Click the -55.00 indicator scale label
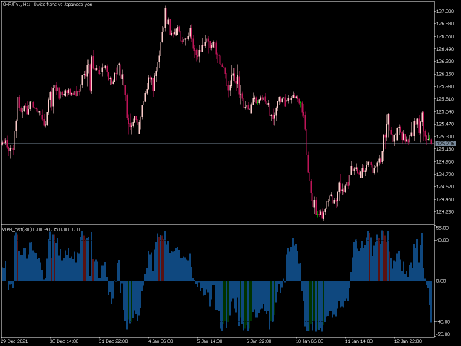Viewport: 461px width, 346px height. point(443,334)
